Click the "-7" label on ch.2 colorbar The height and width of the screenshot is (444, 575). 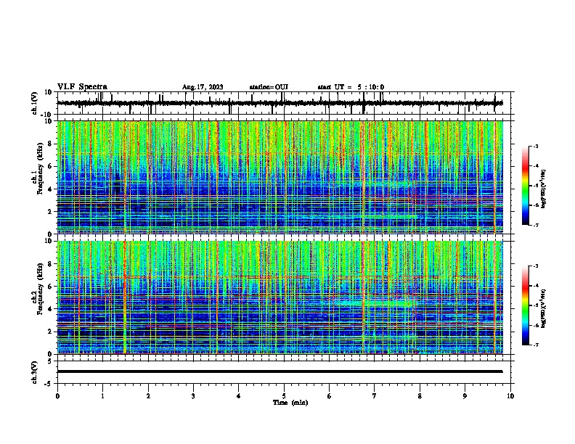[536, 345]
